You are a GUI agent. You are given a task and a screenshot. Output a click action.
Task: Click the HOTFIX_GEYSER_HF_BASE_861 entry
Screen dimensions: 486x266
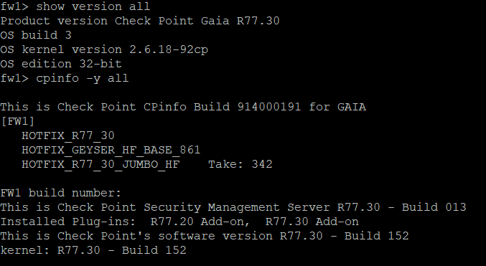click(111, 150)
